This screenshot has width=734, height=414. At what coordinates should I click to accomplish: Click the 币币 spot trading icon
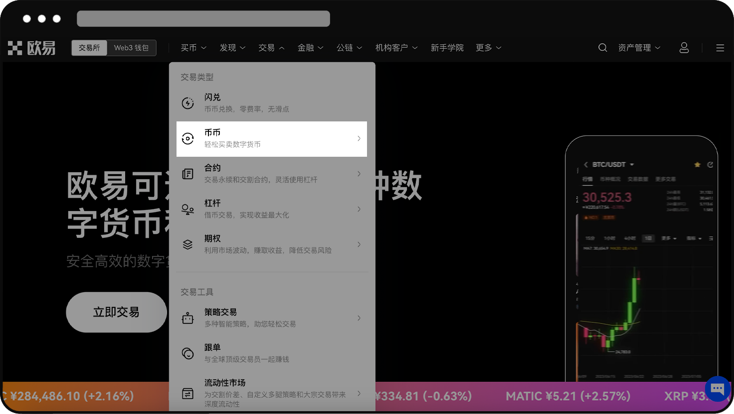(187, 138)
